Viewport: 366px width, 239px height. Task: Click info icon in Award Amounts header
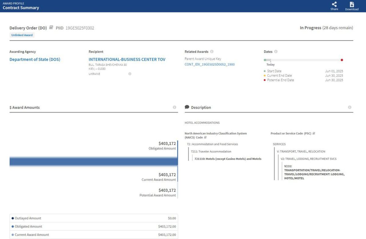(x=174, y=107)
